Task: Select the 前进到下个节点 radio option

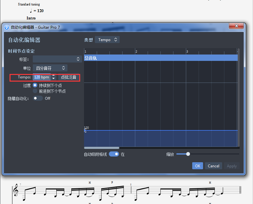Action: (x=35, y=91)
